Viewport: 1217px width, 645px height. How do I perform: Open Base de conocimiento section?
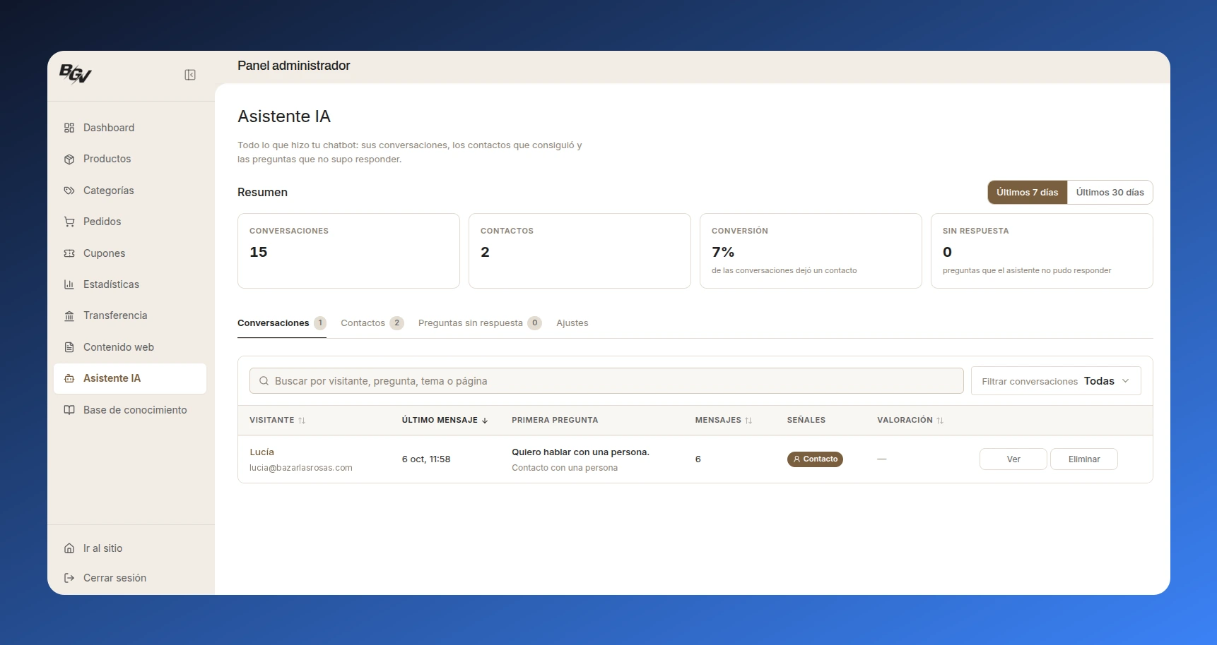coord(130,410)
